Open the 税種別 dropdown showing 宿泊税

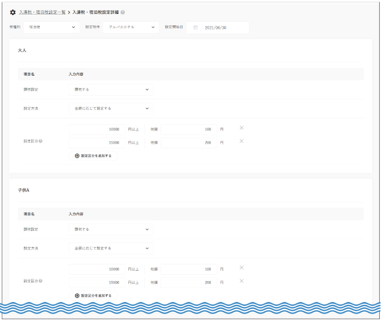(53, 27)
